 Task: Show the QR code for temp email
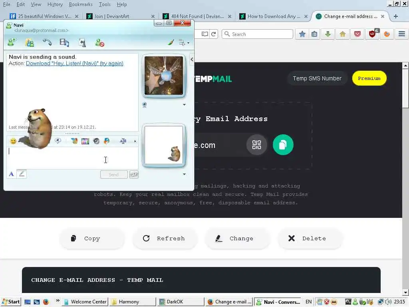(257, 145)
